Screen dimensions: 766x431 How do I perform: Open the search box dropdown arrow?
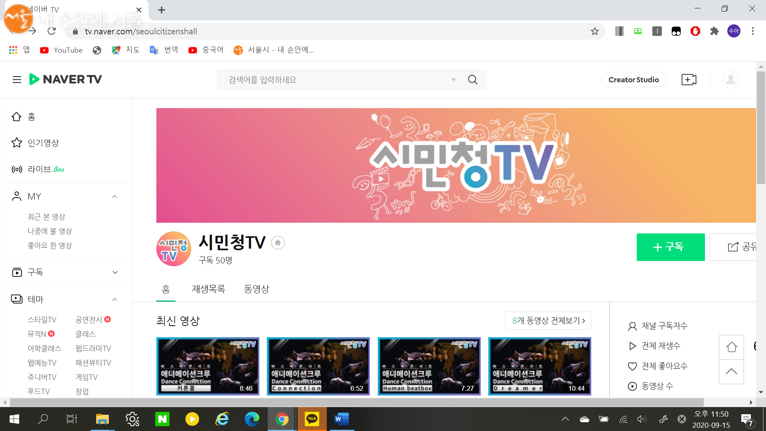pyautogui.click(x=454, y=80)
